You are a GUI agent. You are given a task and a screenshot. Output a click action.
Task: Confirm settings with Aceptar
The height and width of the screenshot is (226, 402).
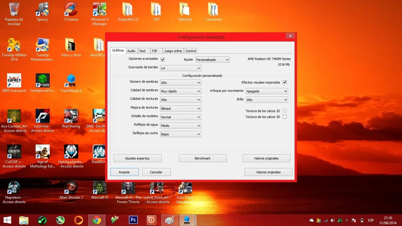tap(124, 172)
